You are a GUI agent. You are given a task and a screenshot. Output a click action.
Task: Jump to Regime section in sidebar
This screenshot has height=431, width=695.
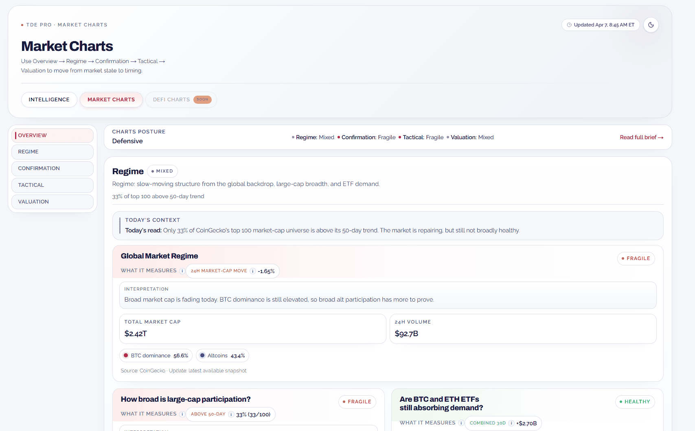coord(53,152)
